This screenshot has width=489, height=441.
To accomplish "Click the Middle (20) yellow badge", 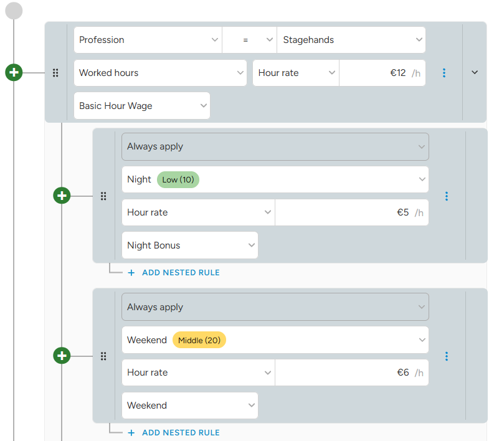I will [x=199, y=340].
